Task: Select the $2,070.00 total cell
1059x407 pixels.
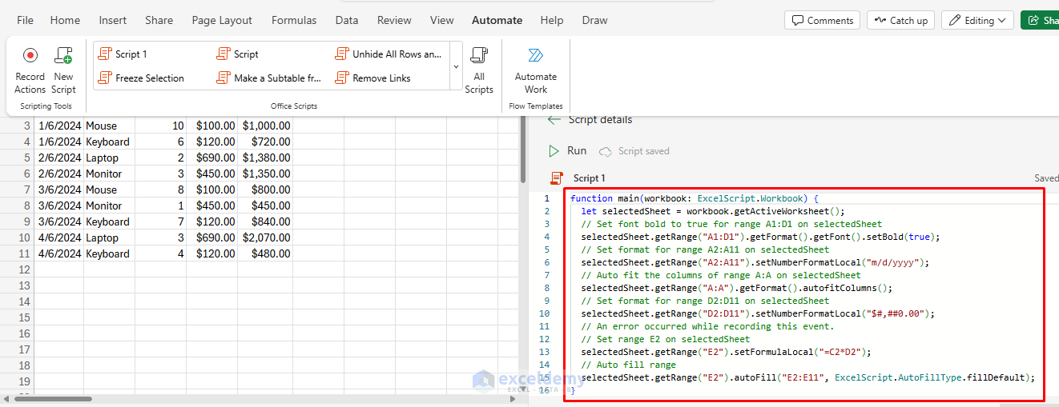Action: coord(266,237)
